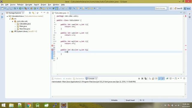Collapse all in Package Explorer

[30, 13]
